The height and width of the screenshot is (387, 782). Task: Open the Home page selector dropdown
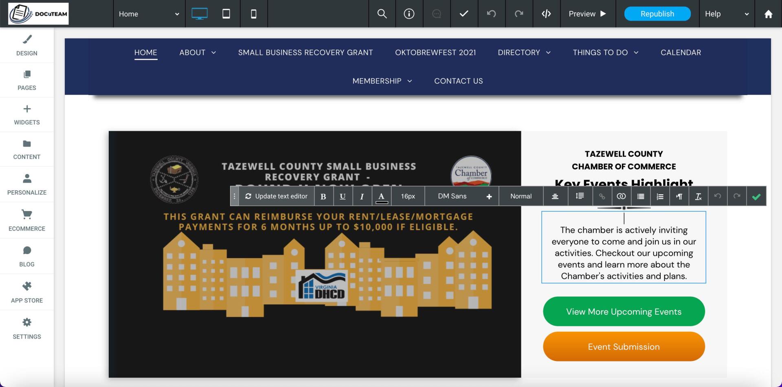[149, 14]
